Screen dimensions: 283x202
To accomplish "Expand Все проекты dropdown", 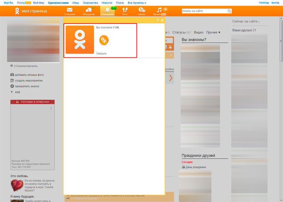I will click(x=137, y=3).
